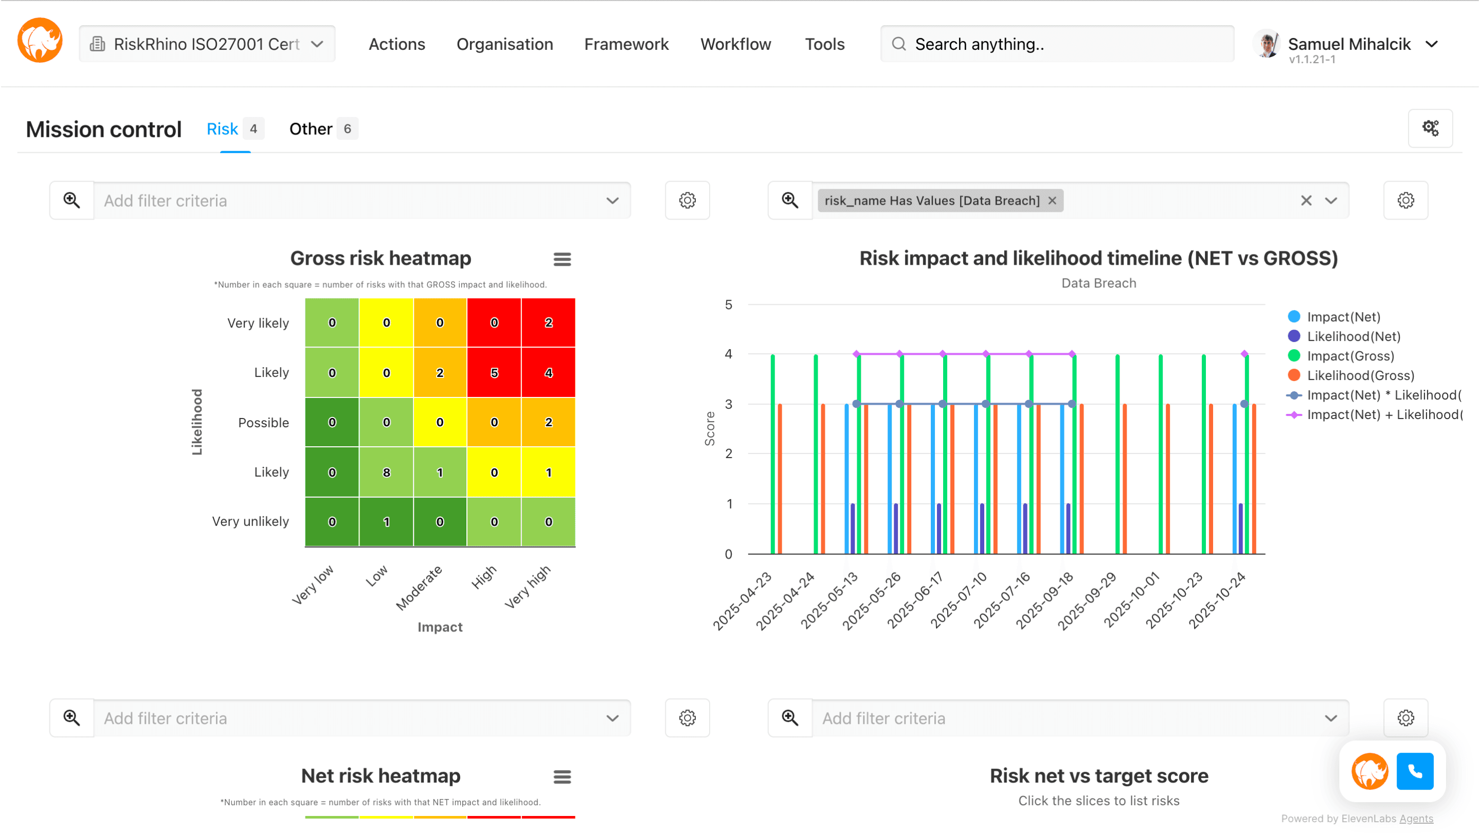This screenshot has height=835, width=1480.
Task: Hide the Impact(Gross) series from the timeline
Action: tap(1350, 355)
